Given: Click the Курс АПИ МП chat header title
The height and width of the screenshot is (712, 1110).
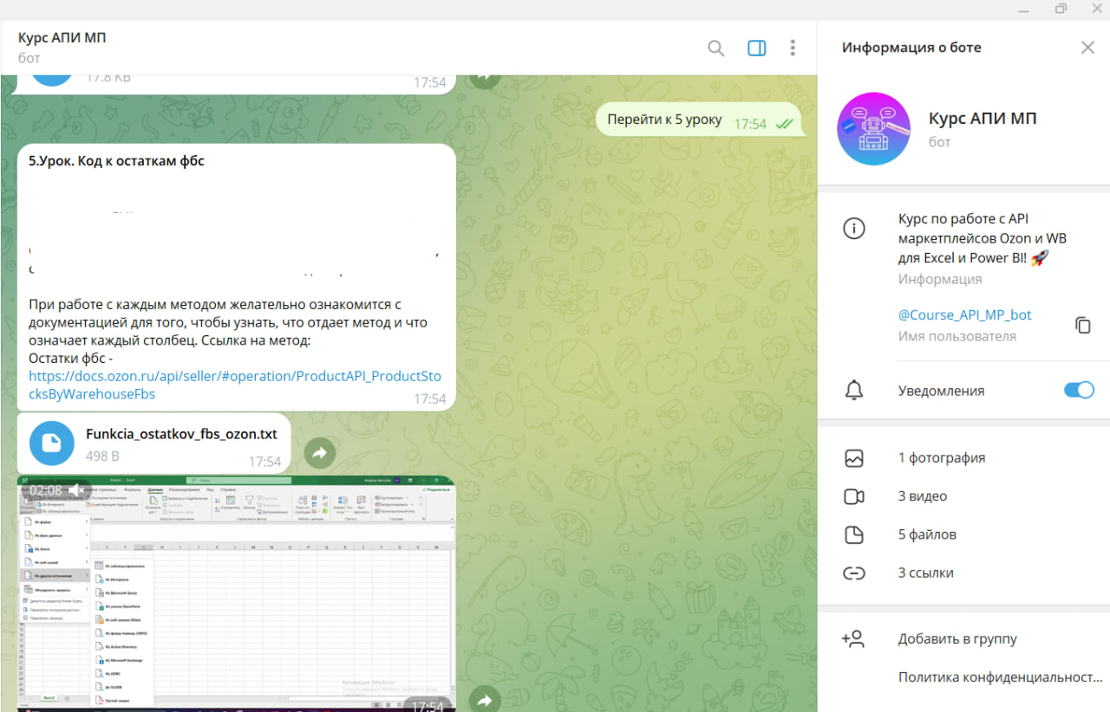Looking at the screenshot, I should 62,38.
